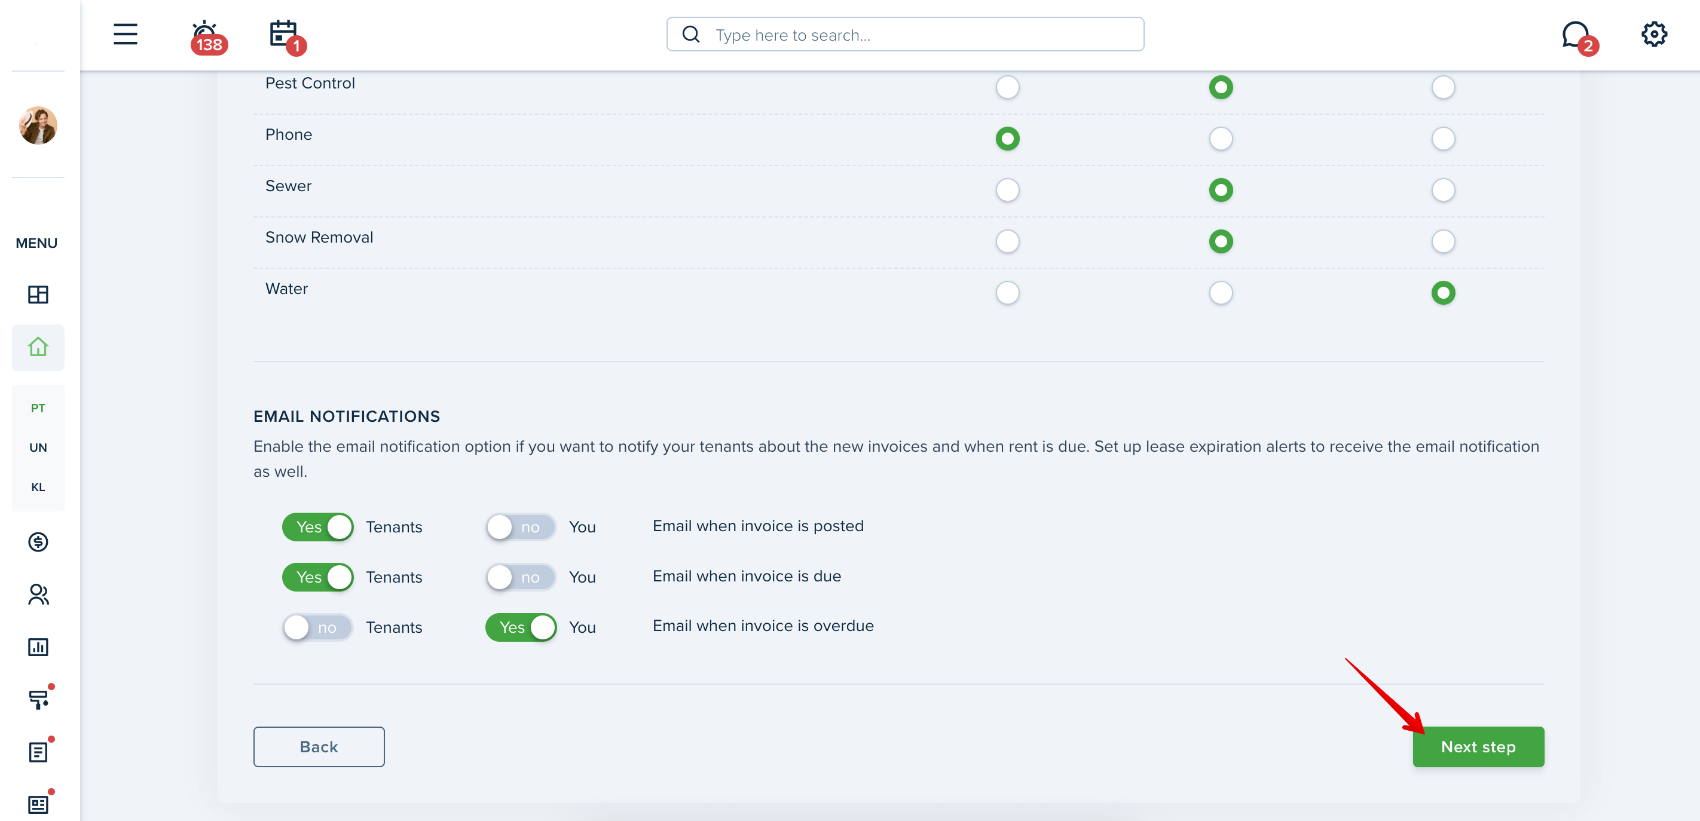
Task: Click the 'EMAIL NOTIFICATIONS' heading
Action: pyautogui.click(x=347, y=416)
